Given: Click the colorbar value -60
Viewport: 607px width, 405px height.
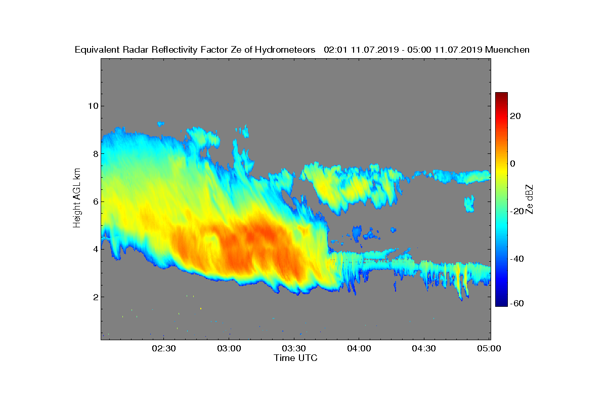Looking at the screenshot, I should coord(517,303).
